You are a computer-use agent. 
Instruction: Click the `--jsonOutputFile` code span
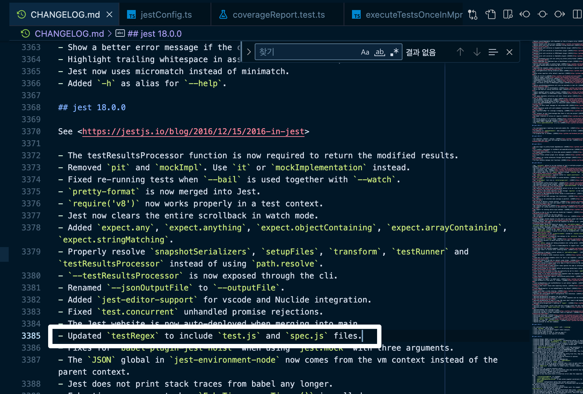[150, 288]
